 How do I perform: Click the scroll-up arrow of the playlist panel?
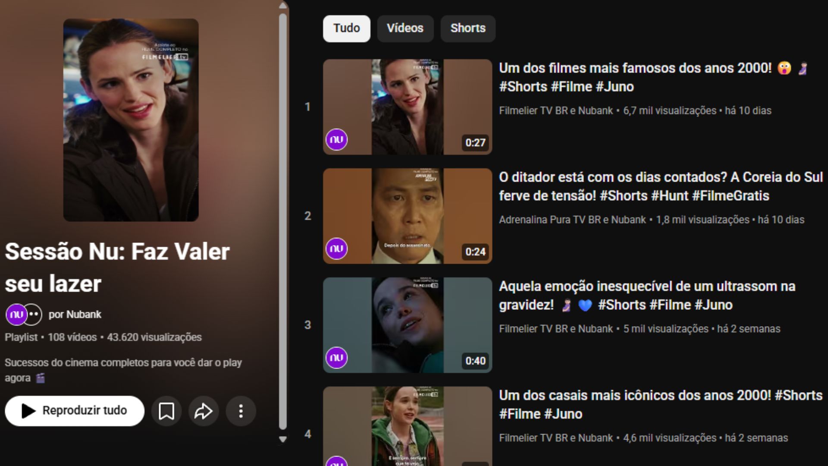tap(283, 6)
